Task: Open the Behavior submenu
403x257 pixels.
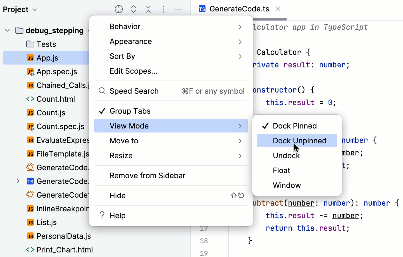Action: coord(125,26)
